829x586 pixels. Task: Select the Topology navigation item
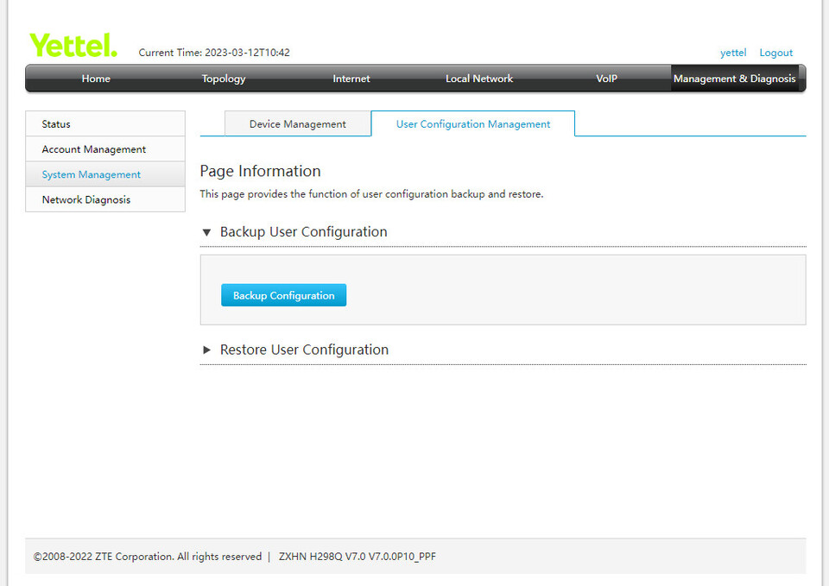[x=223, y=79]
